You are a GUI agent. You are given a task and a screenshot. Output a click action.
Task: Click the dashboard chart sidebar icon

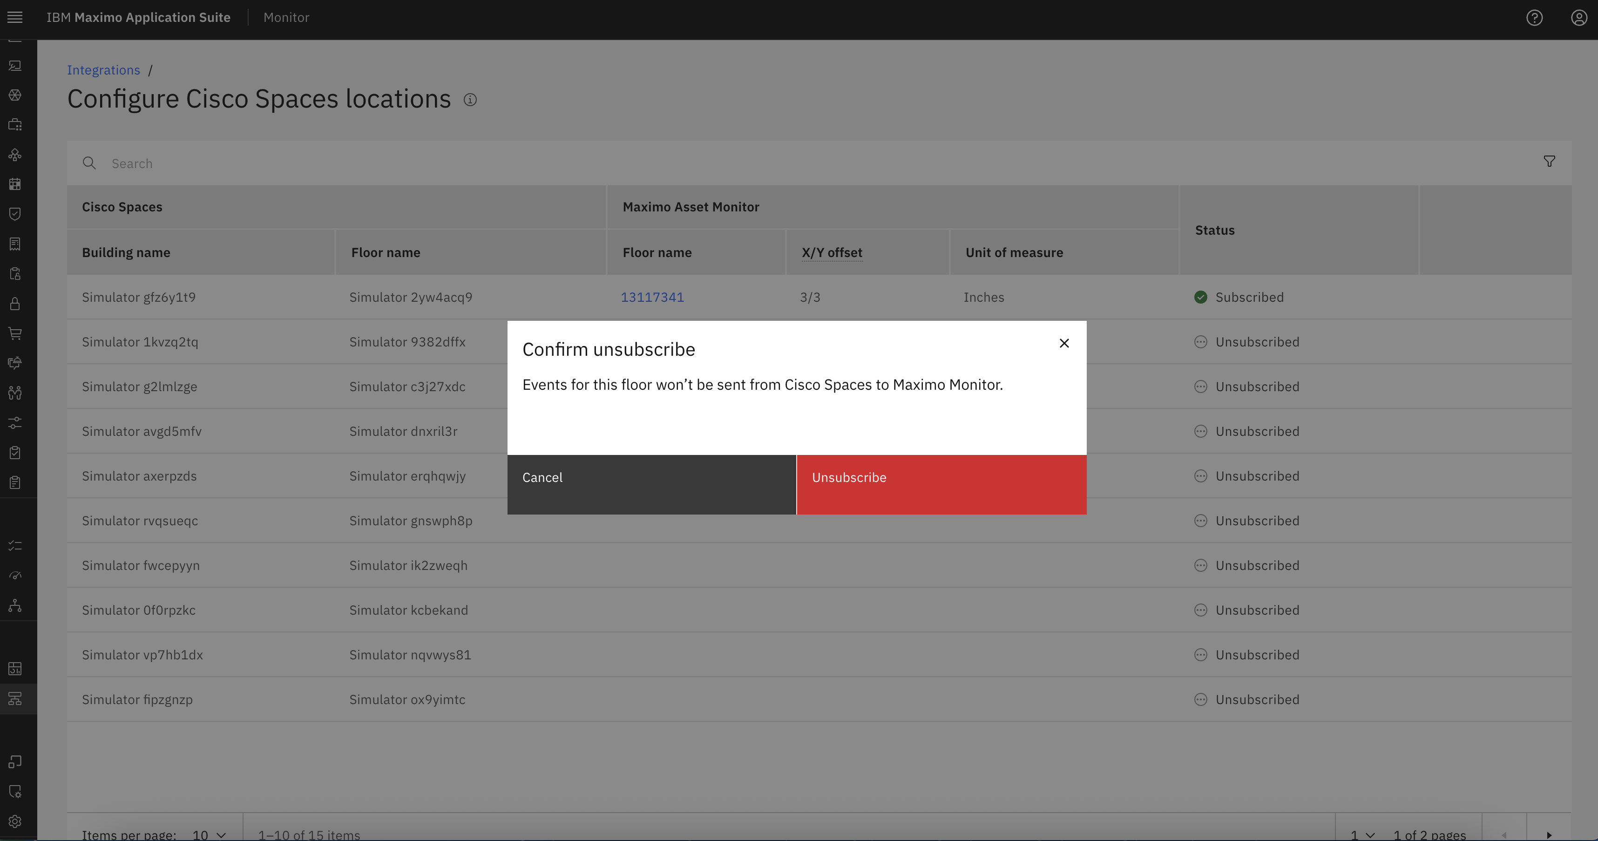(15, 669)
